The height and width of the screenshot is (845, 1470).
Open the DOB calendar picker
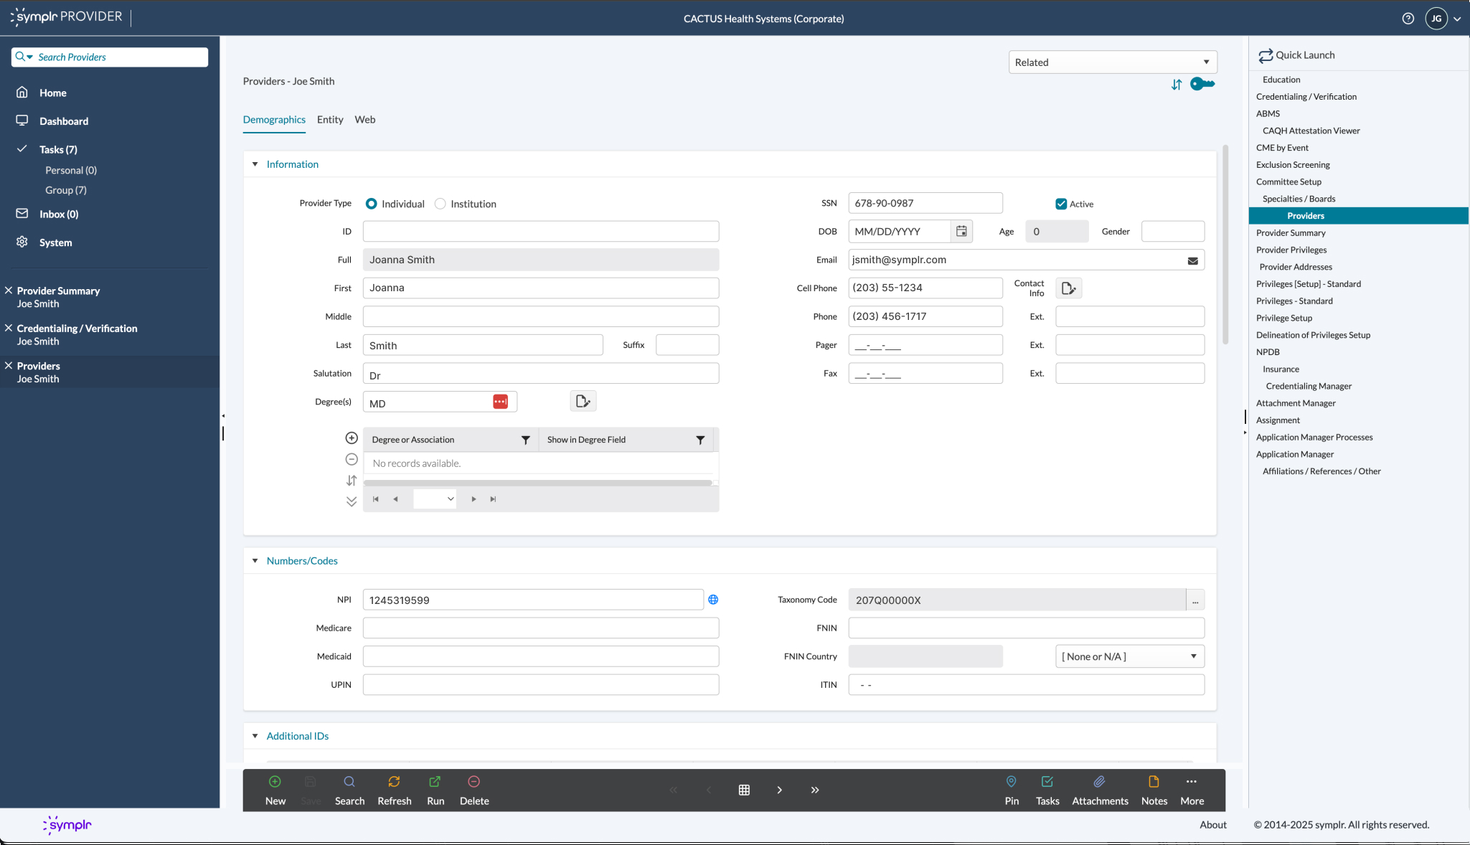(961, 232)
